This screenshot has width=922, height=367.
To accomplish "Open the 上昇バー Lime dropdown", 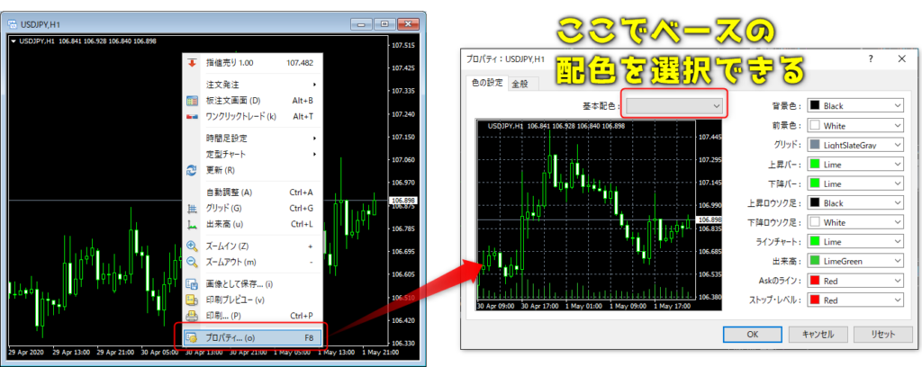I will [855, 164].
